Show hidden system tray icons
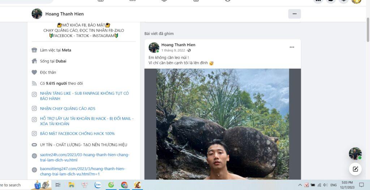 [x=300, y=185]
